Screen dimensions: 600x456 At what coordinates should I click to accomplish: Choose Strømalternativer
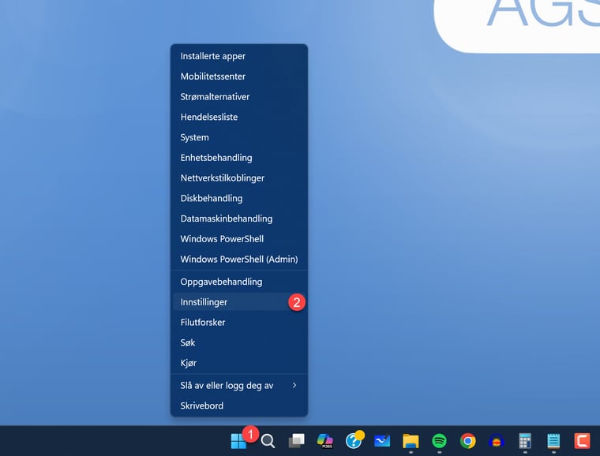coord(238,97)
